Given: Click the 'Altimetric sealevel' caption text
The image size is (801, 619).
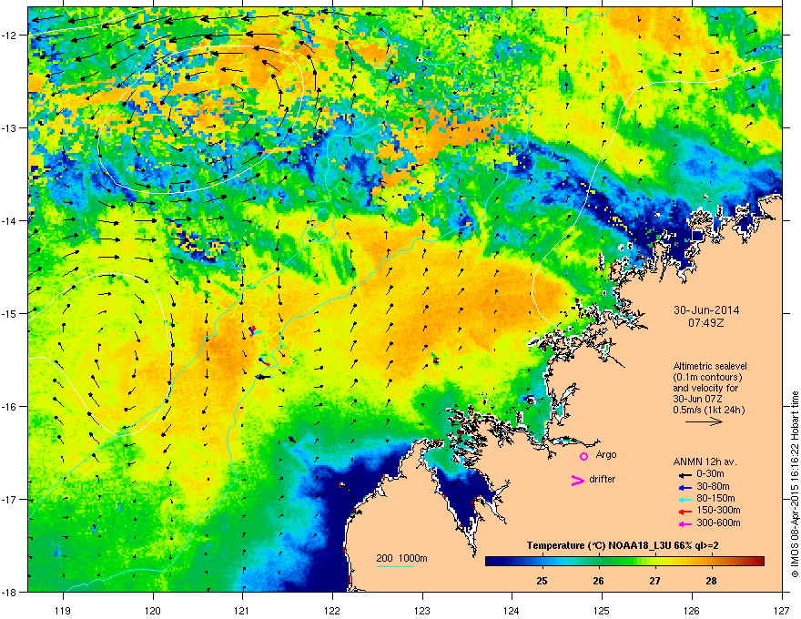Looking at the screenshot, I should pyautogui.click(x=710, y=366).
